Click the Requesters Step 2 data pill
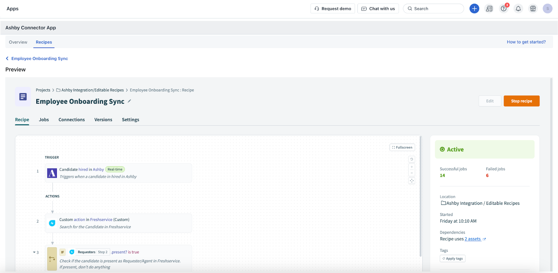558x273 pixels. 92,252
